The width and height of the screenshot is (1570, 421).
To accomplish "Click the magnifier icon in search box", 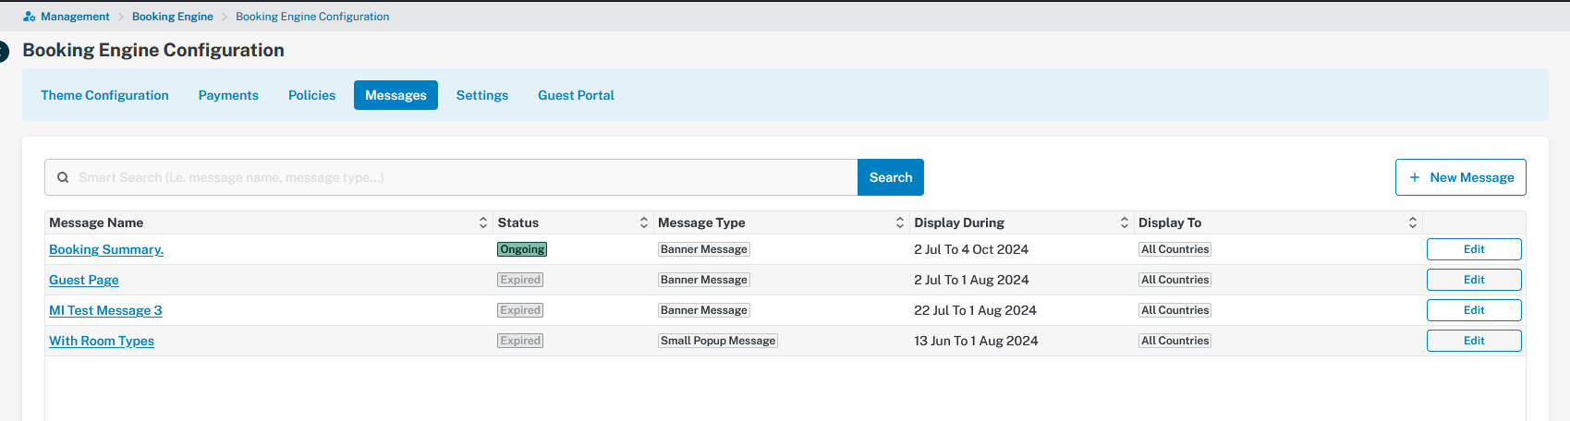I will click(x=63, y=177).
